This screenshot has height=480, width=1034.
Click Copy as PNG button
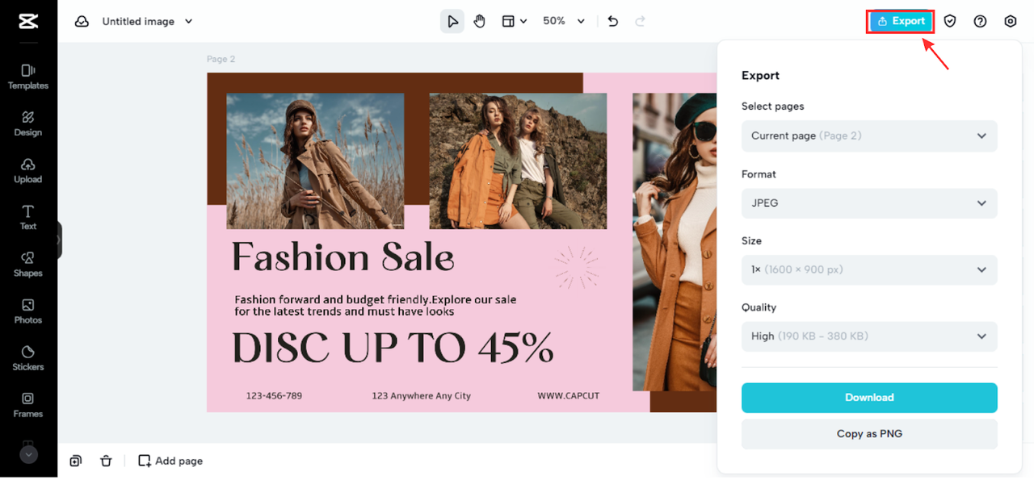click(869, 434)
